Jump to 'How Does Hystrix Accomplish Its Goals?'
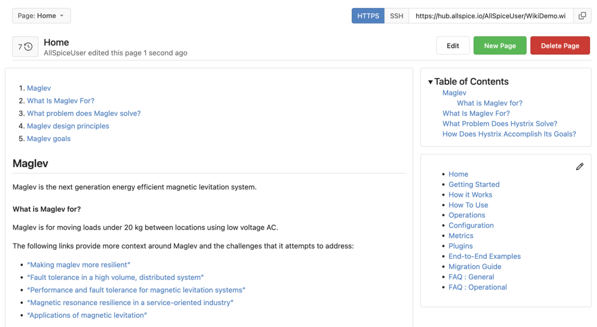The image size is (597, 327). [509, 134]
